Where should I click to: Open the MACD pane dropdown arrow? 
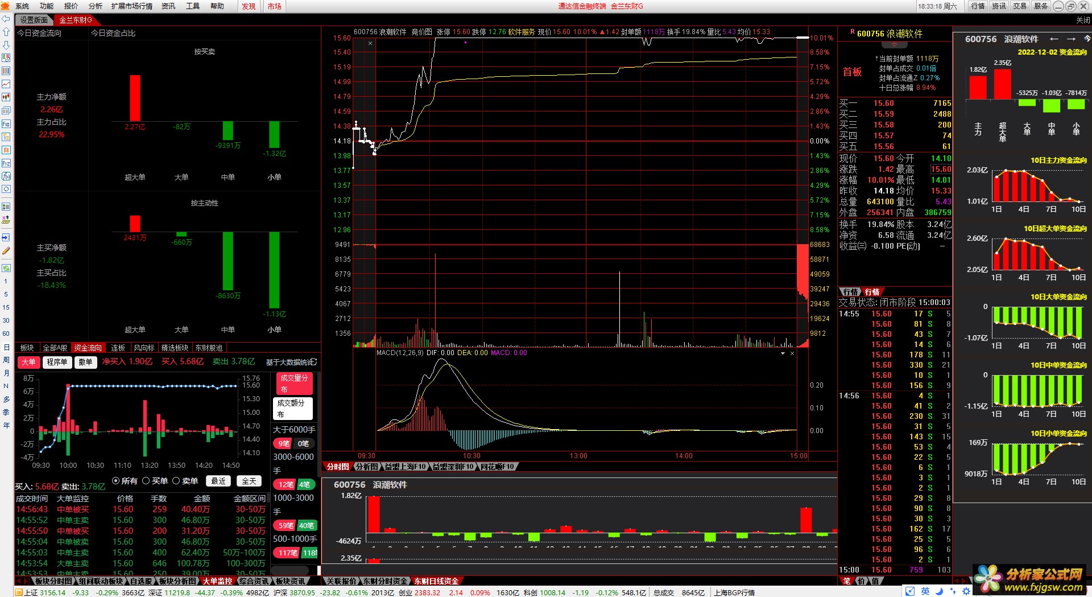pos(783,353)
